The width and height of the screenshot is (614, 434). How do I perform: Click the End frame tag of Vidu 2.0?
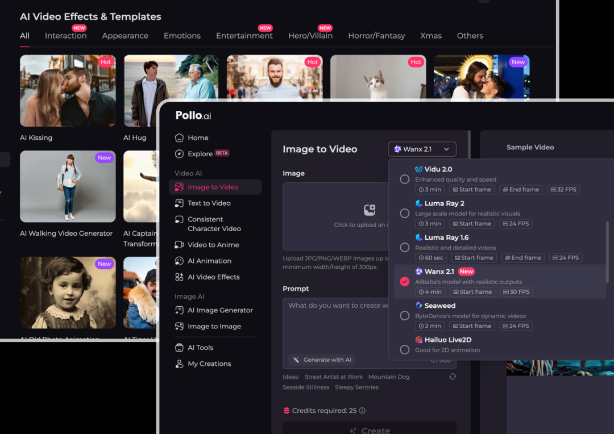521,189
